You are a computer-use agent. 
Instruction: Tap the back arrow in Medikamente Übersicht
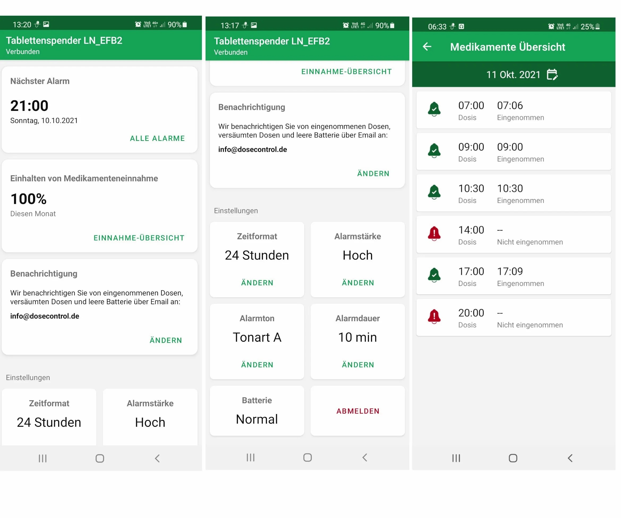pyautogui.click(x=427, y=47)
